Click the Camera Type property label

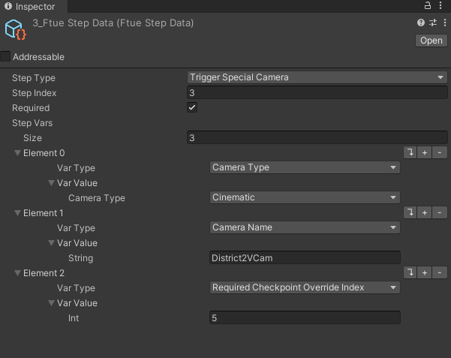coord(97,198)
